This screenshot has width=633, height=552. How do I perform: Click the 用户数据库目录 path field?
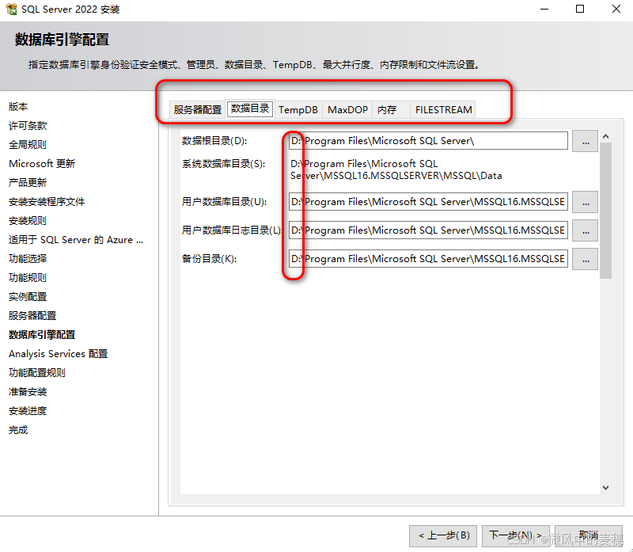(428, 202)
